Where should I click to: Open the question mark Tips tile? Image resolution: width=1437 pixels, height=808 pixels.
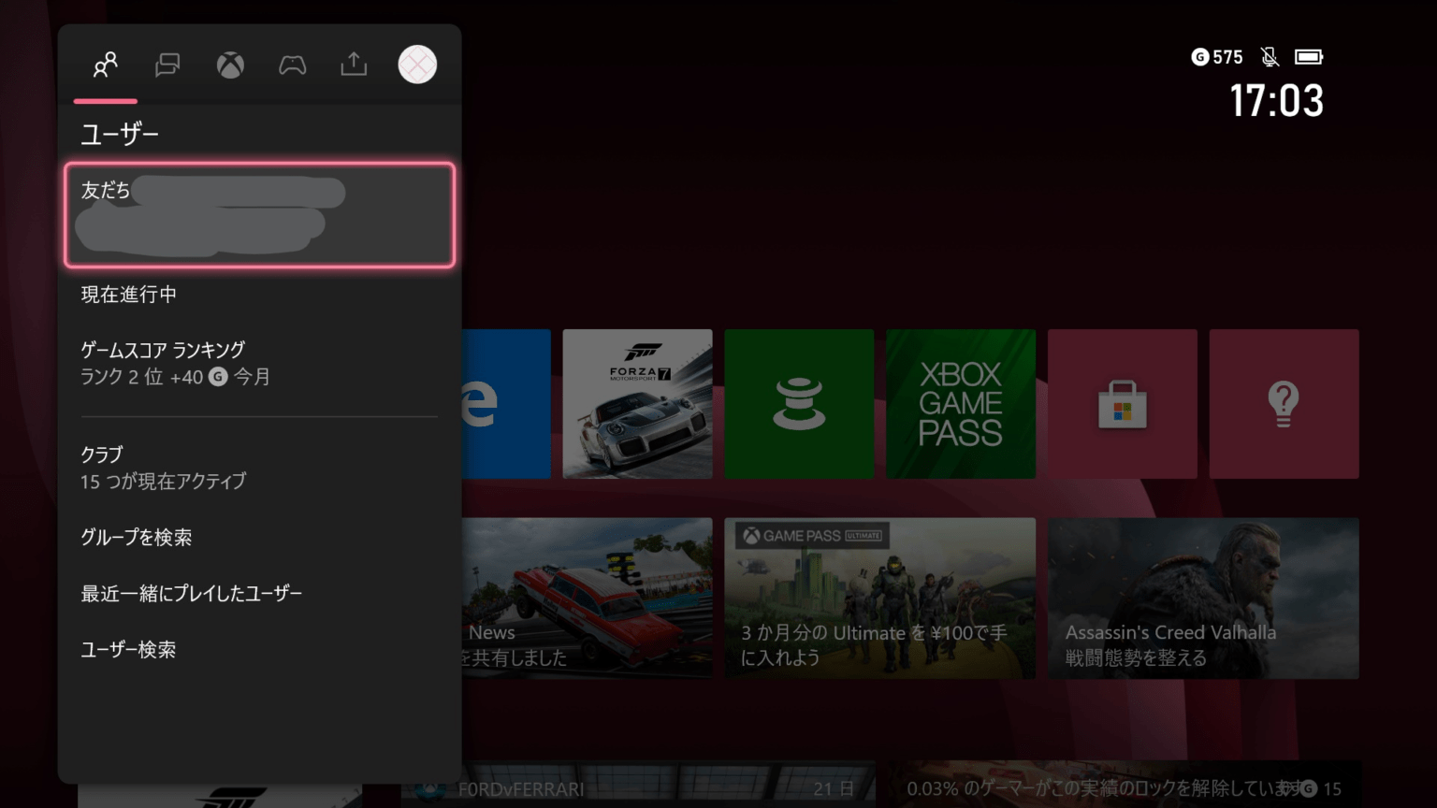1284,403
